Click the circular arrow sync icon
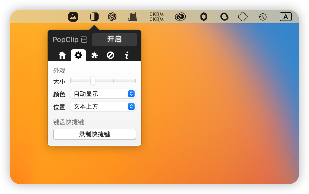The height and width of the screenshot is (194, 309). [x=224, y=17]
